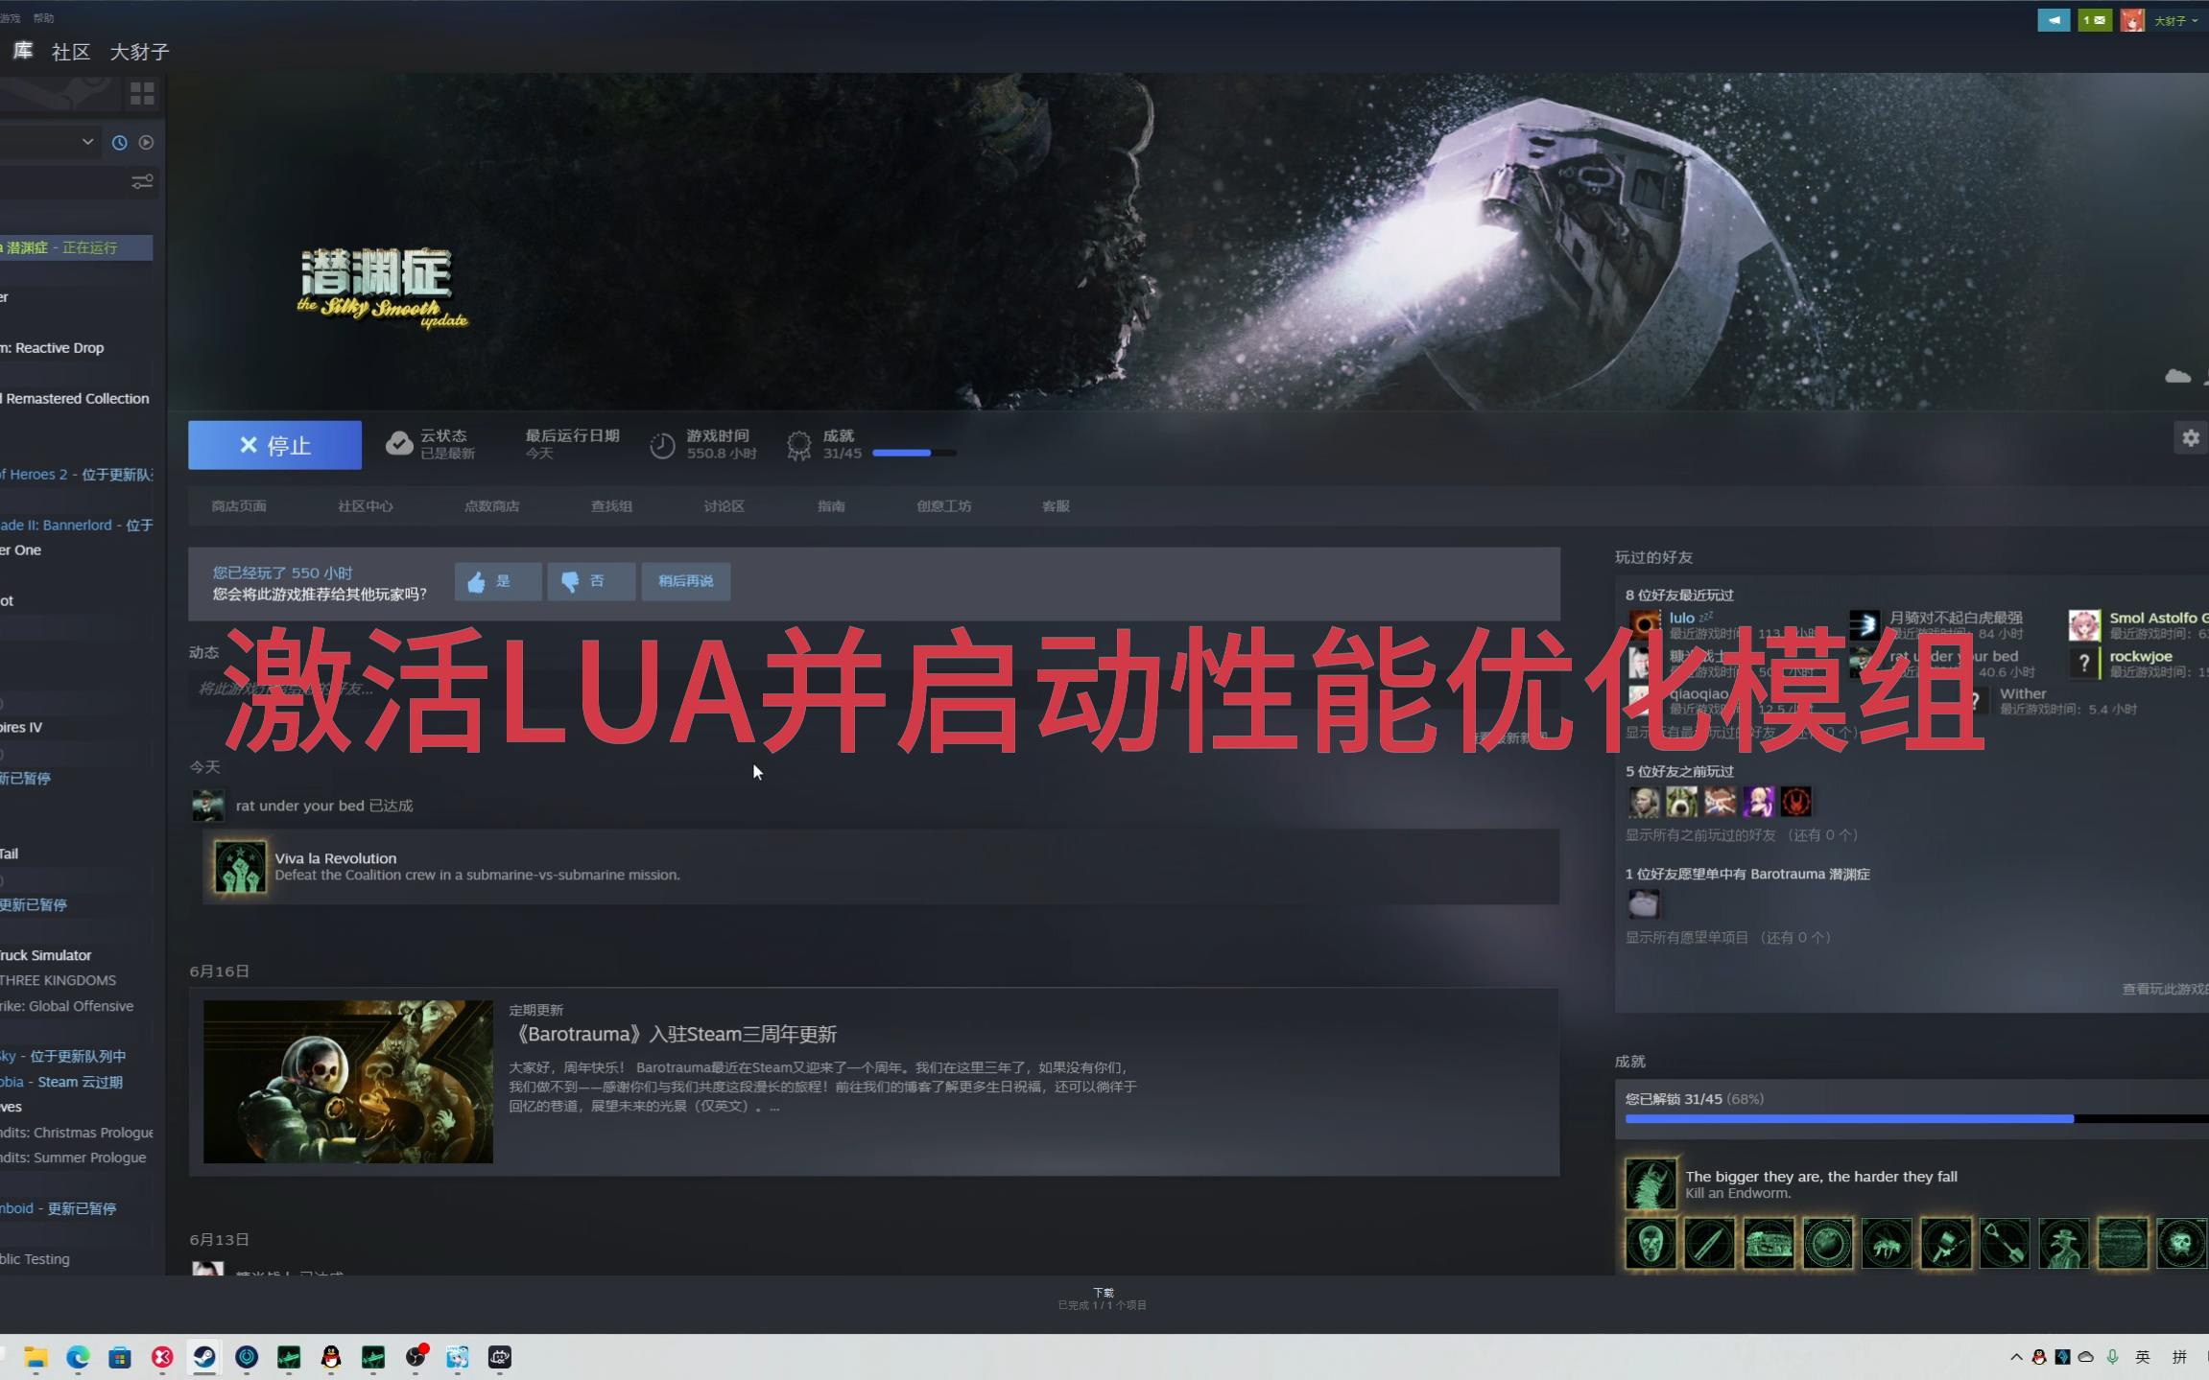2209x1380 pixels.
Task: Click the red emblem previously-played friend avatar
Action: tap(1795, 801)
